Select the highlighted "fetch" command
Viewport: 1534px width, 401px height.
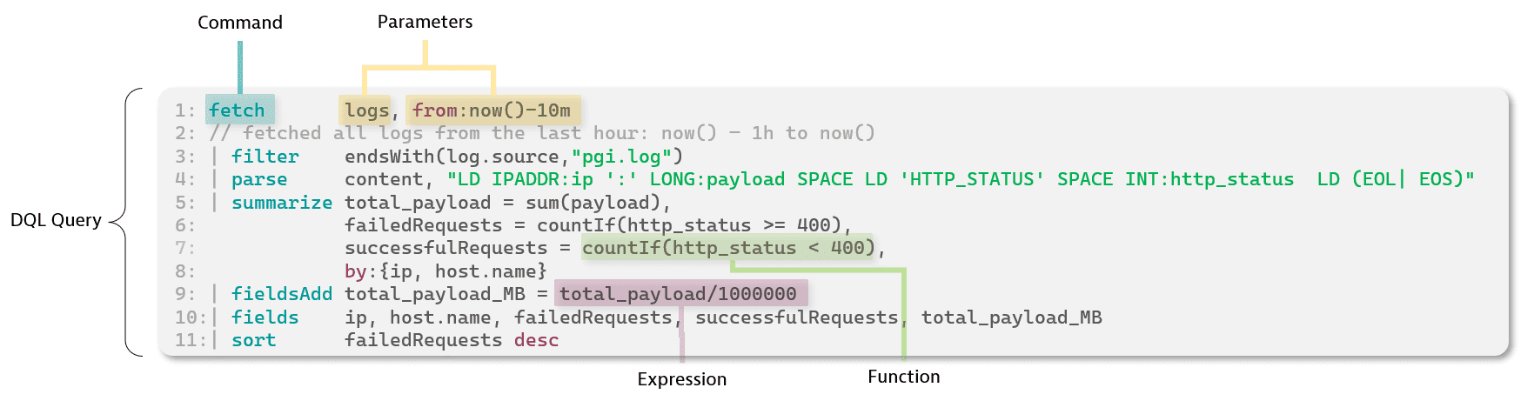point(240,110)
